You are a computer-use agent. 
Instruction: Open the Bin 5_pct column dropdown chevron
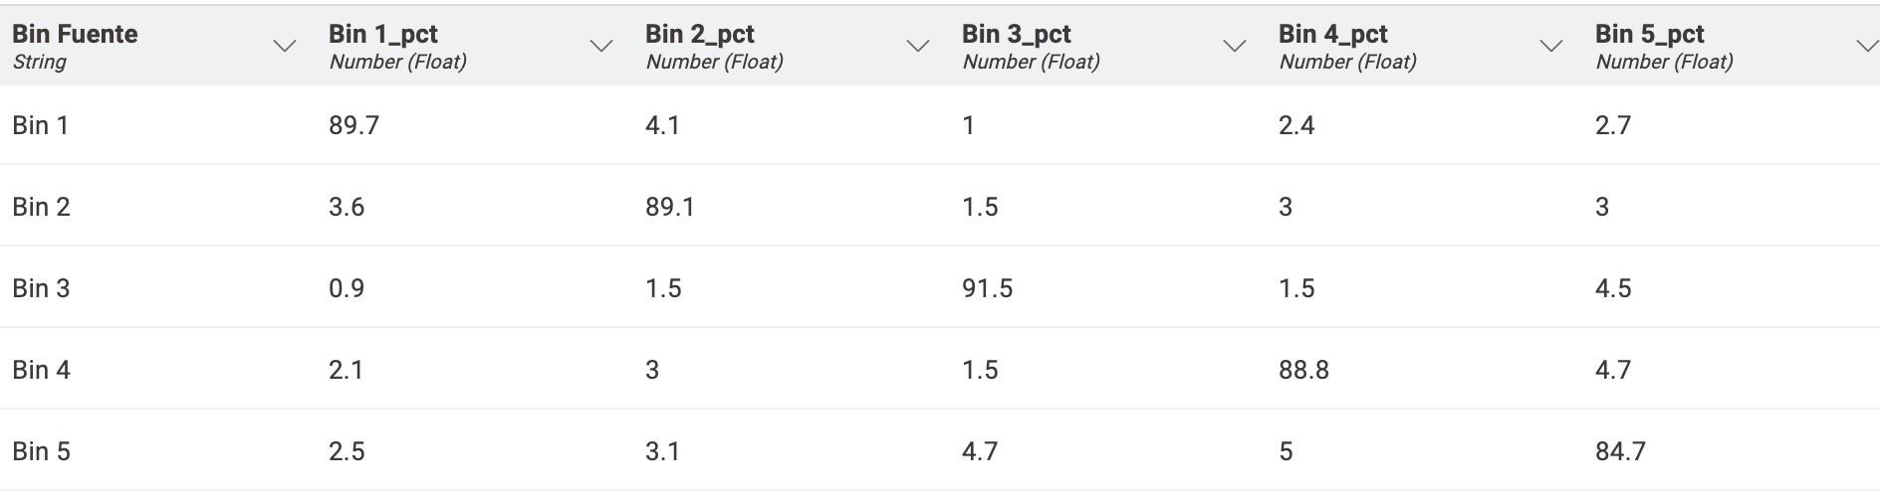1867,46
